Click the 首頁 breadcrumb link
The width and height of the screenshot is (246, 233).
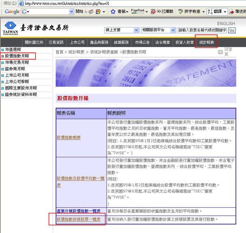point(59,52)
